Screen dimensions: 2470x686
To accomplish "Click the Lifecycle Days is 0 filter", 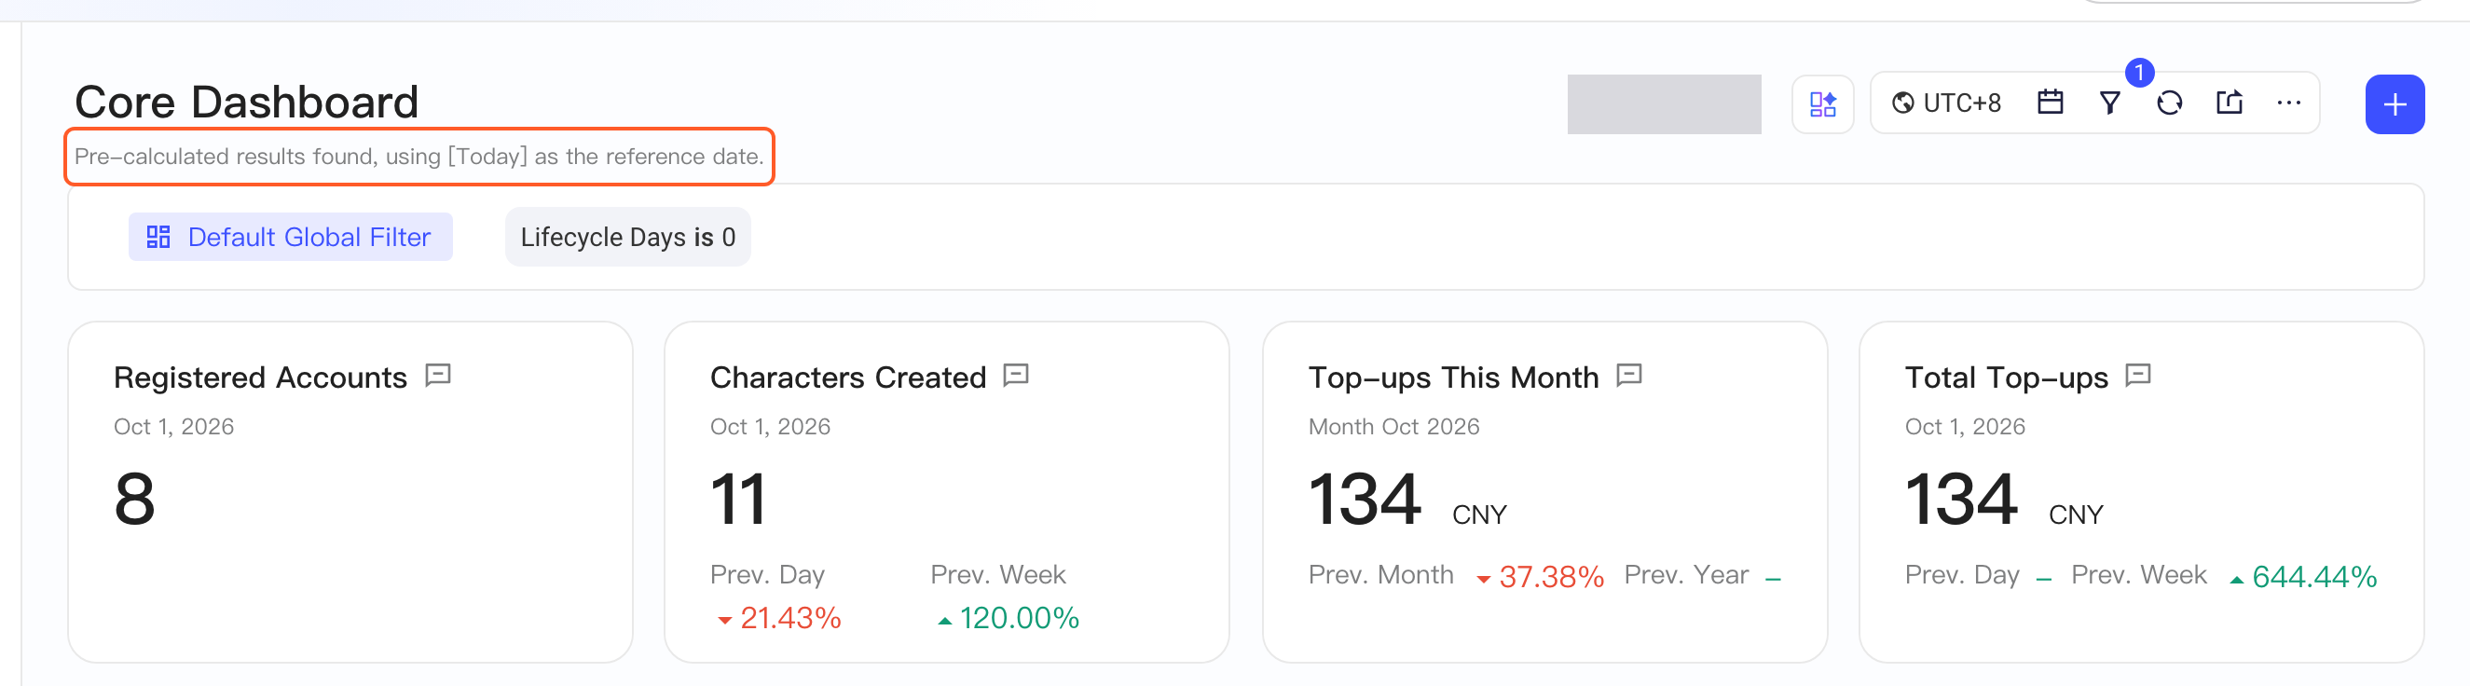I will pyautogui.click(x=627, y=236).
